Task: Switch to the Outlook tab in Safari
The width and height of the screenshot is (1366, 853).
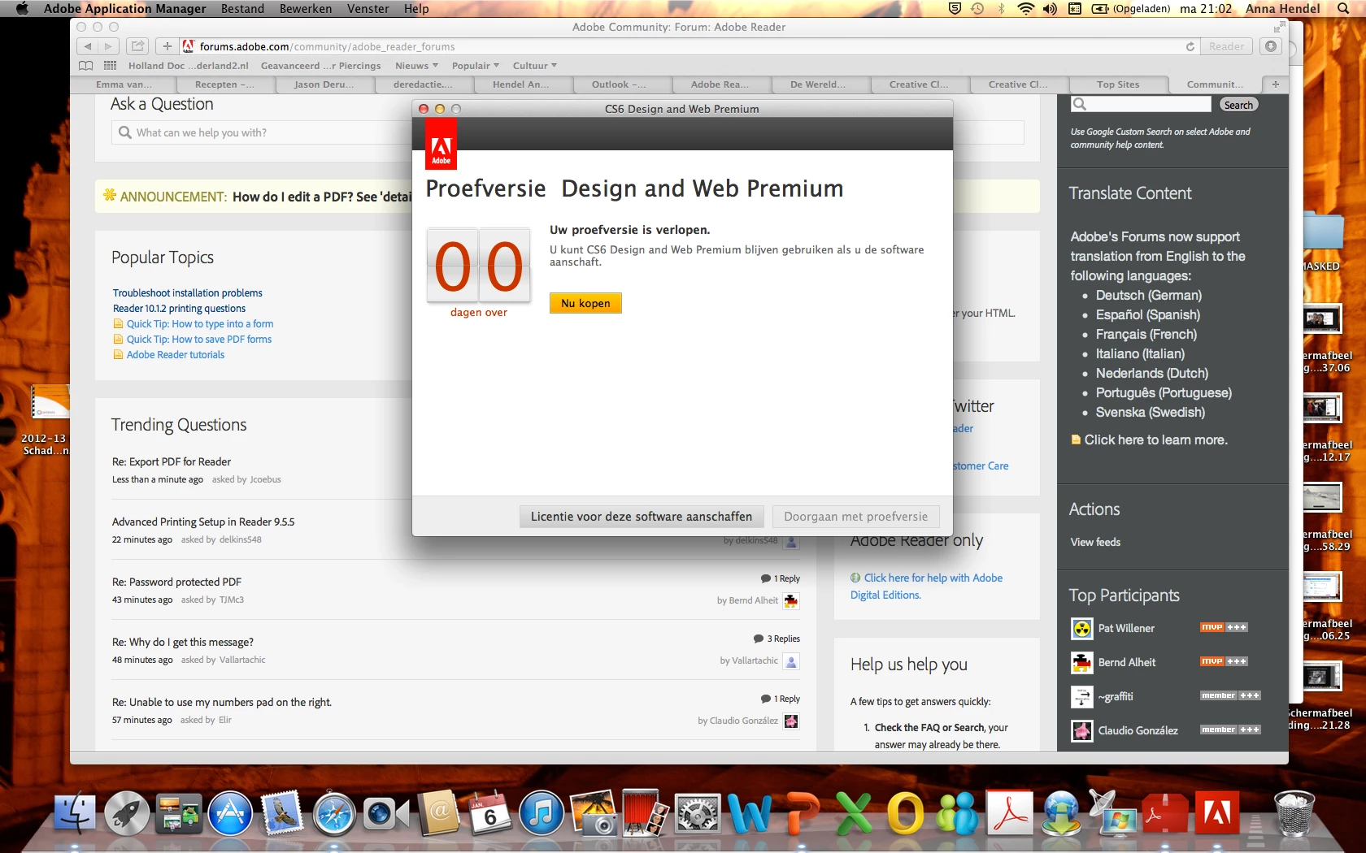Action: click(x=620, y=84)
